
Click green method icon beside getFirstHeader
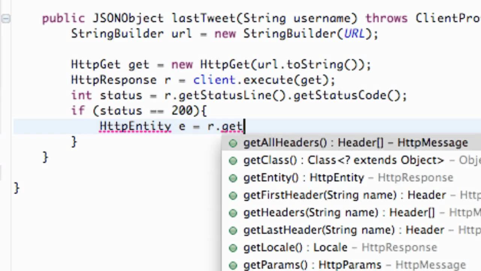click(233, 195)
